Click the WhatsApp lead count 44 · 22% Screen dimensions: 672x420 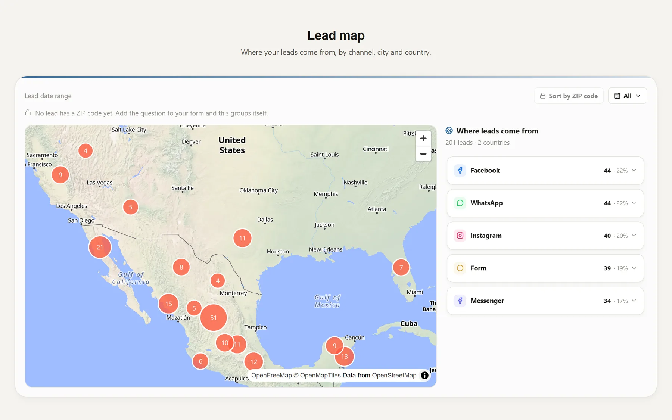[616, 203]
